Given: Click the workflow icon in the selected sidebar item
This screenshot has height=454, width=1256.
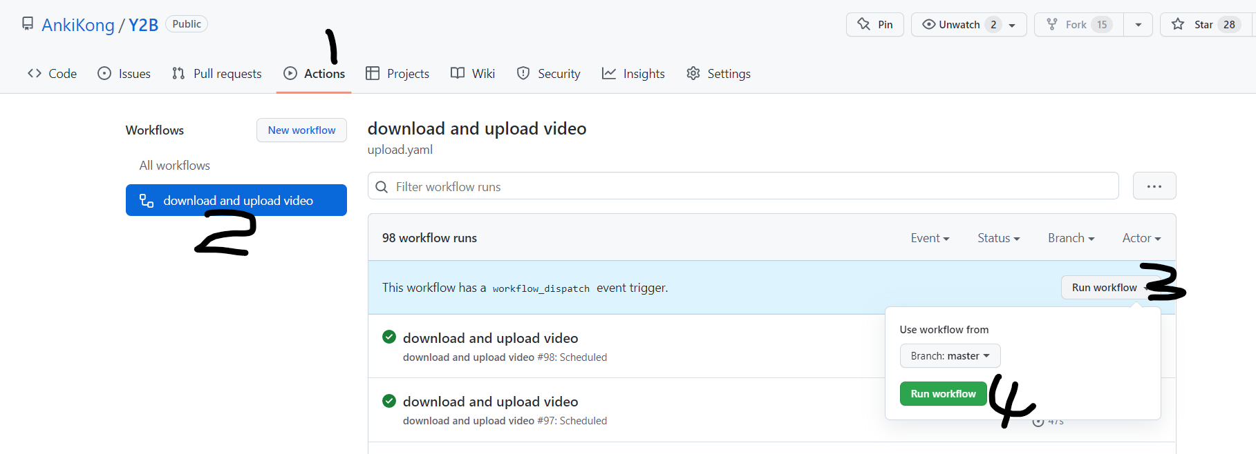Looking at the screenshot, I should point(147,200).
